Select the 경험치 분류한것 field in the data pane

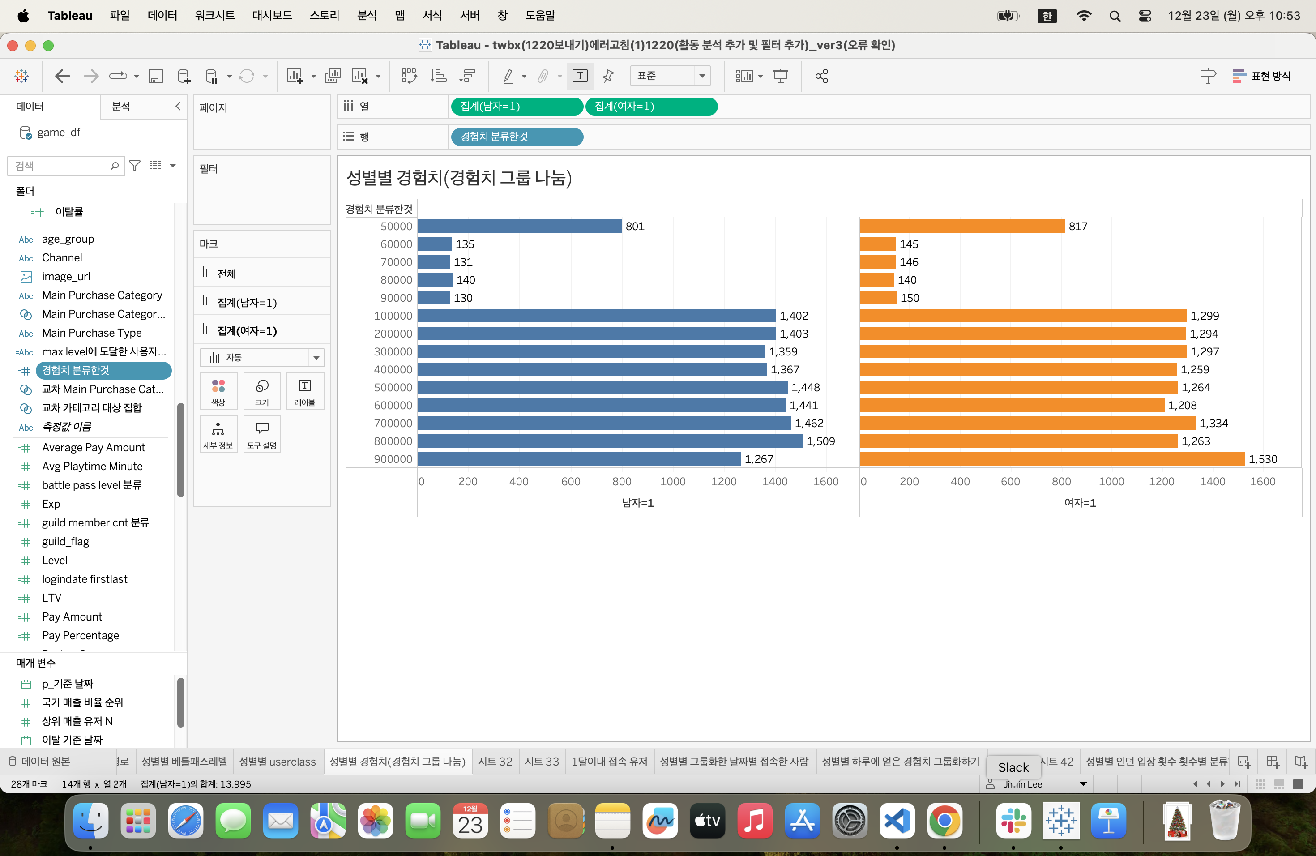103,370
